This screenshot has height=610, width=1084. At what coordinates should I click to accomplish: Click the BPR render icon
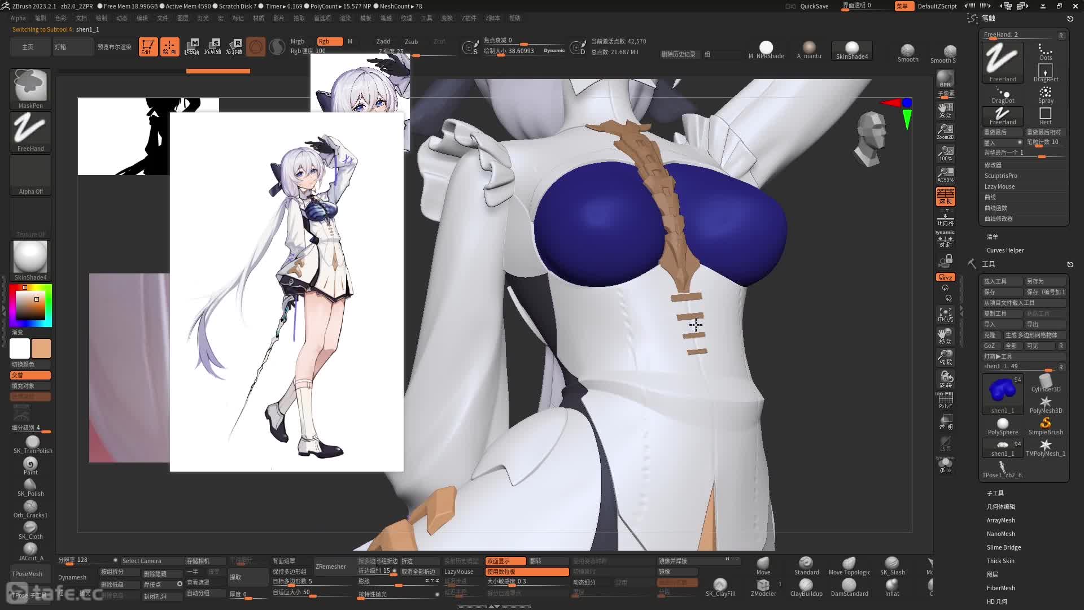[946, 79]
